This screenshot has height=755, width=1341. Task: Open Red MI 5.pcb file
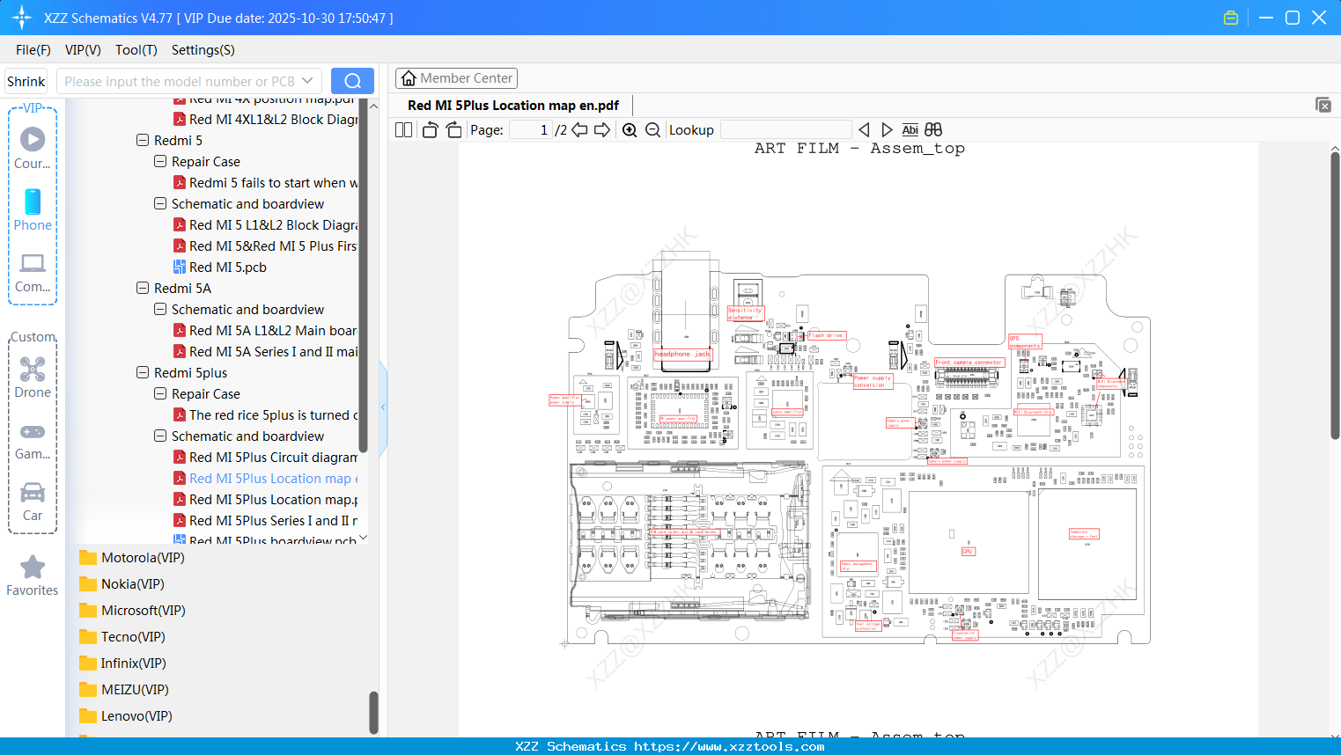[220, 268]
